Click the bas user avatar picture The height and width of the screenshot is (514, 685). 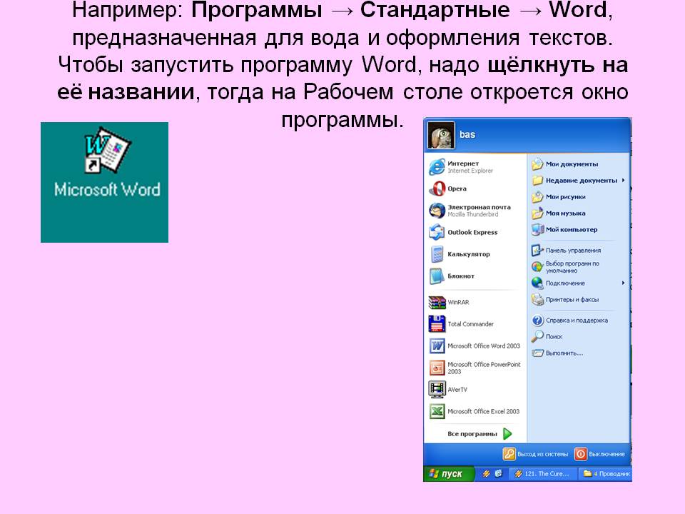[441, 135]
